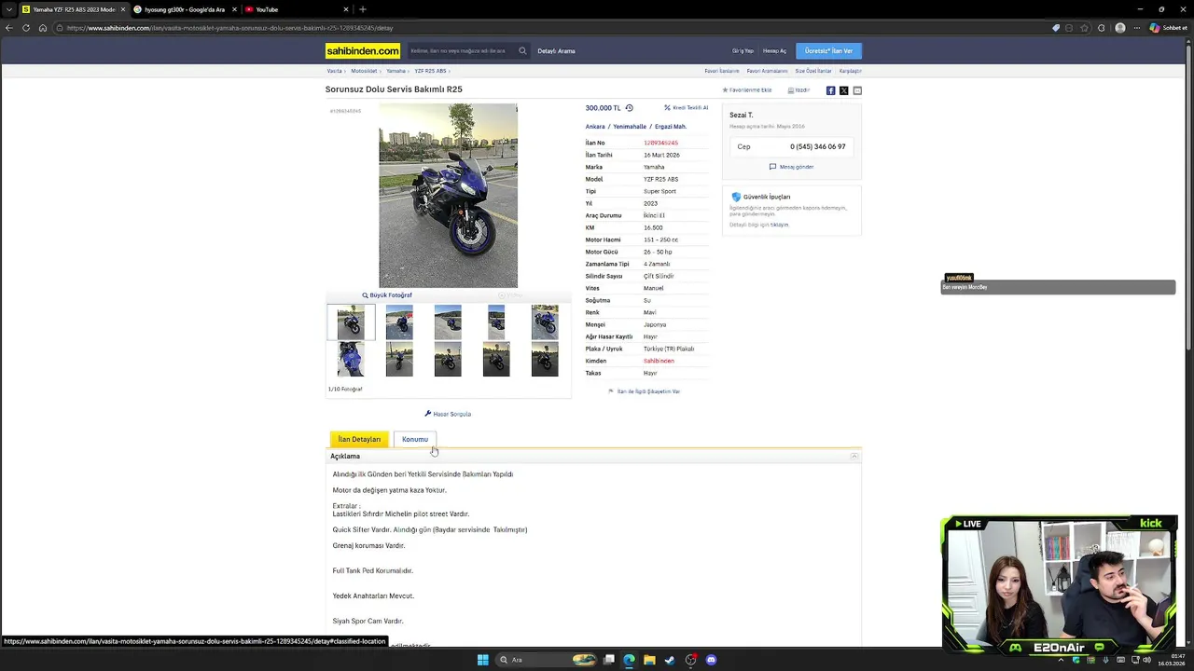Click Mesaj gönder link
1194x671 pixels.
coord(791,167)
